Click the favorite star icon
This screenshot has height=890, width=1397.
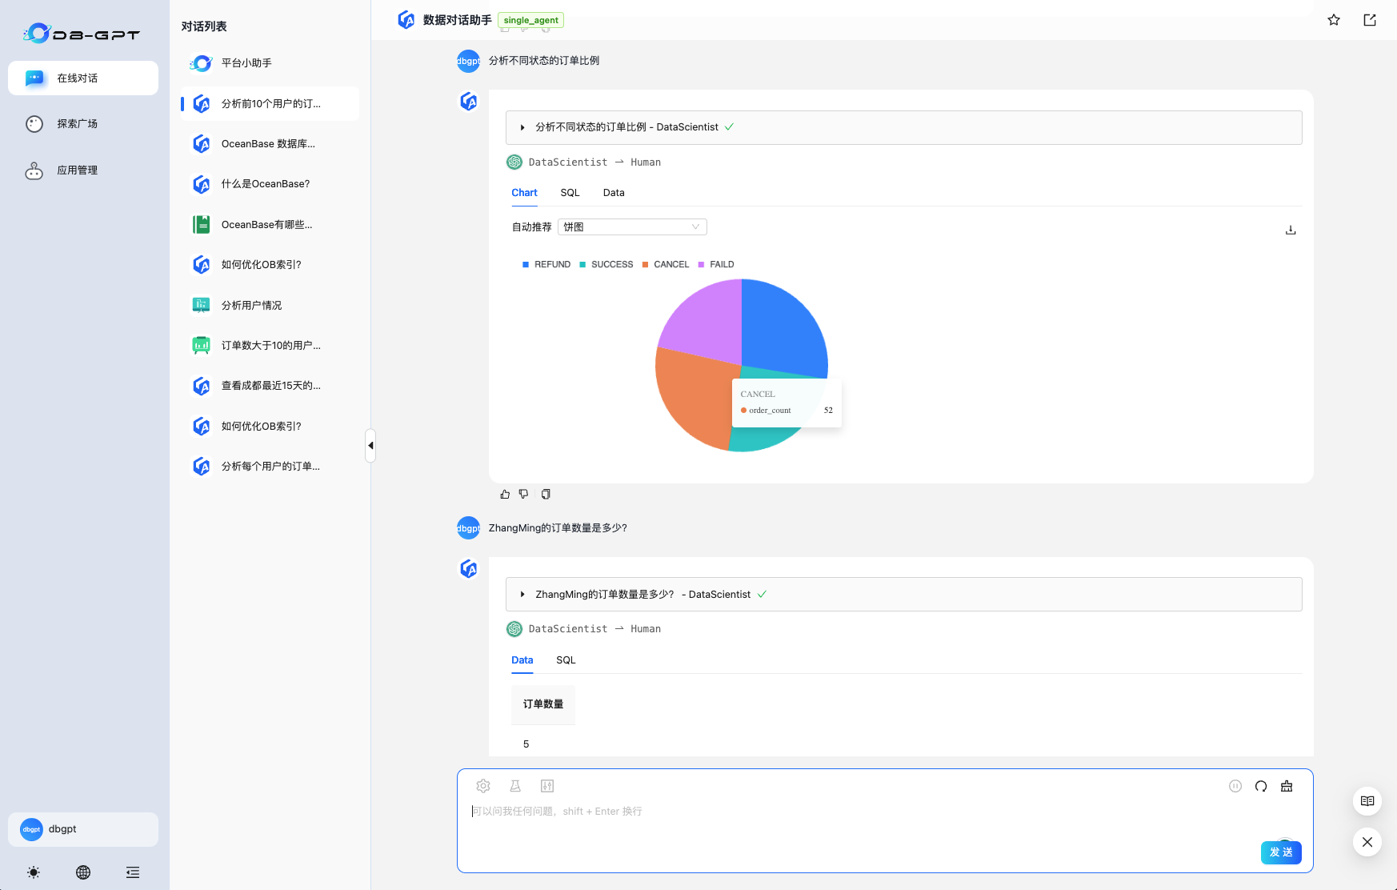(x=1334, y=20)
